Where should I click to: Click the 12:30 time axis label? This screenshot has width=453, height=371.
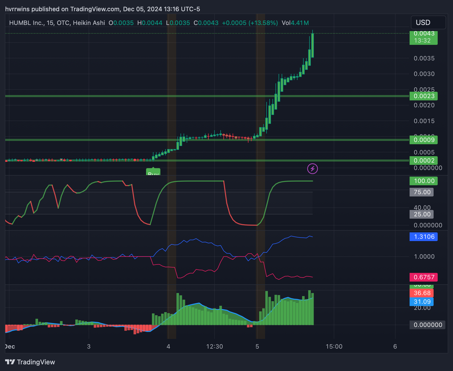[214, 347]
